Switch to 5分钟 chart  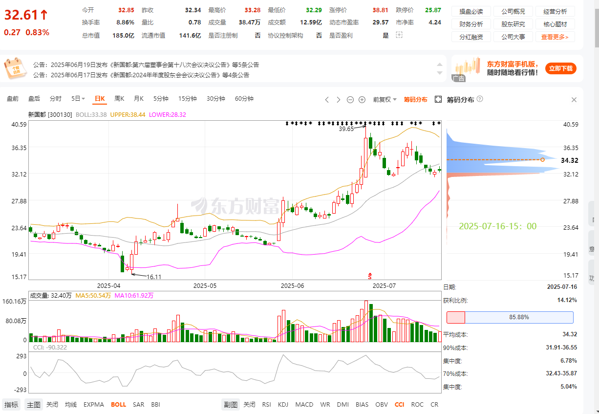161,99
